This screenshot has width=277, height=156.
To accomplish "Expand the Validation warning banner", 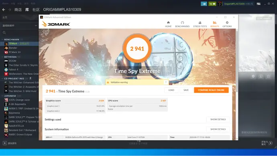I will click(x=166, y=82).
